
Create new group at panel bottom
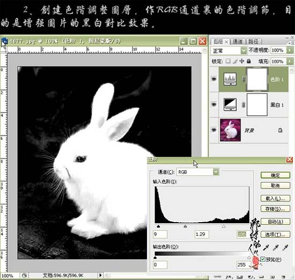[x=261, y=277]
